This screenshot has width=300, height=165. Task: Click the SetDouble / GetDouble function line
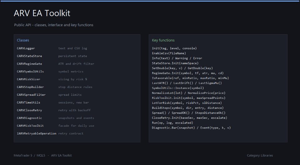tap(182, 68)
